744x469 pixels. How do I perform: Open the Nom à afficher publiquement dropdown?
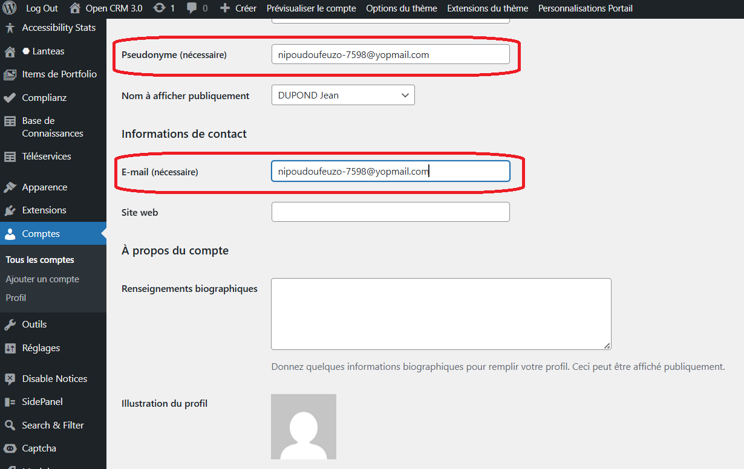point(343,95)
